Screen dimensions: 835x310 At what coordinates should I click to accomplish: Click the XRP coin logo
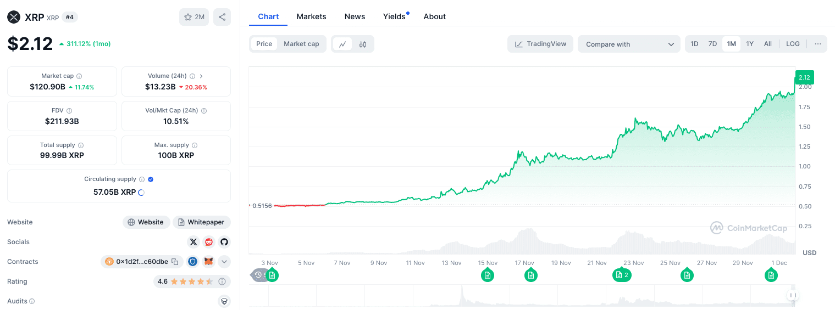[14, 17]
